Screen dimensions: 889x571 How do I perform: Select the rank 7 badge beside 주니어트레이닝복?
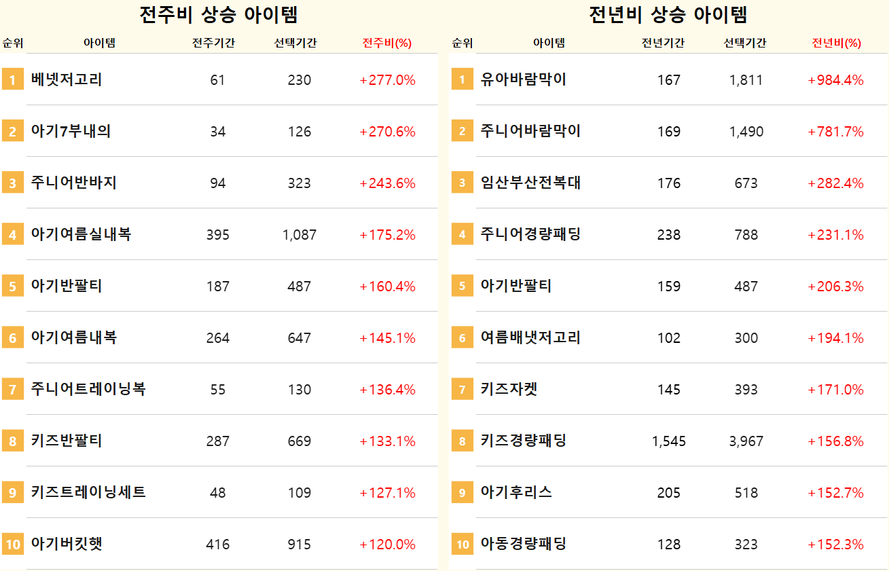point(12,389)
